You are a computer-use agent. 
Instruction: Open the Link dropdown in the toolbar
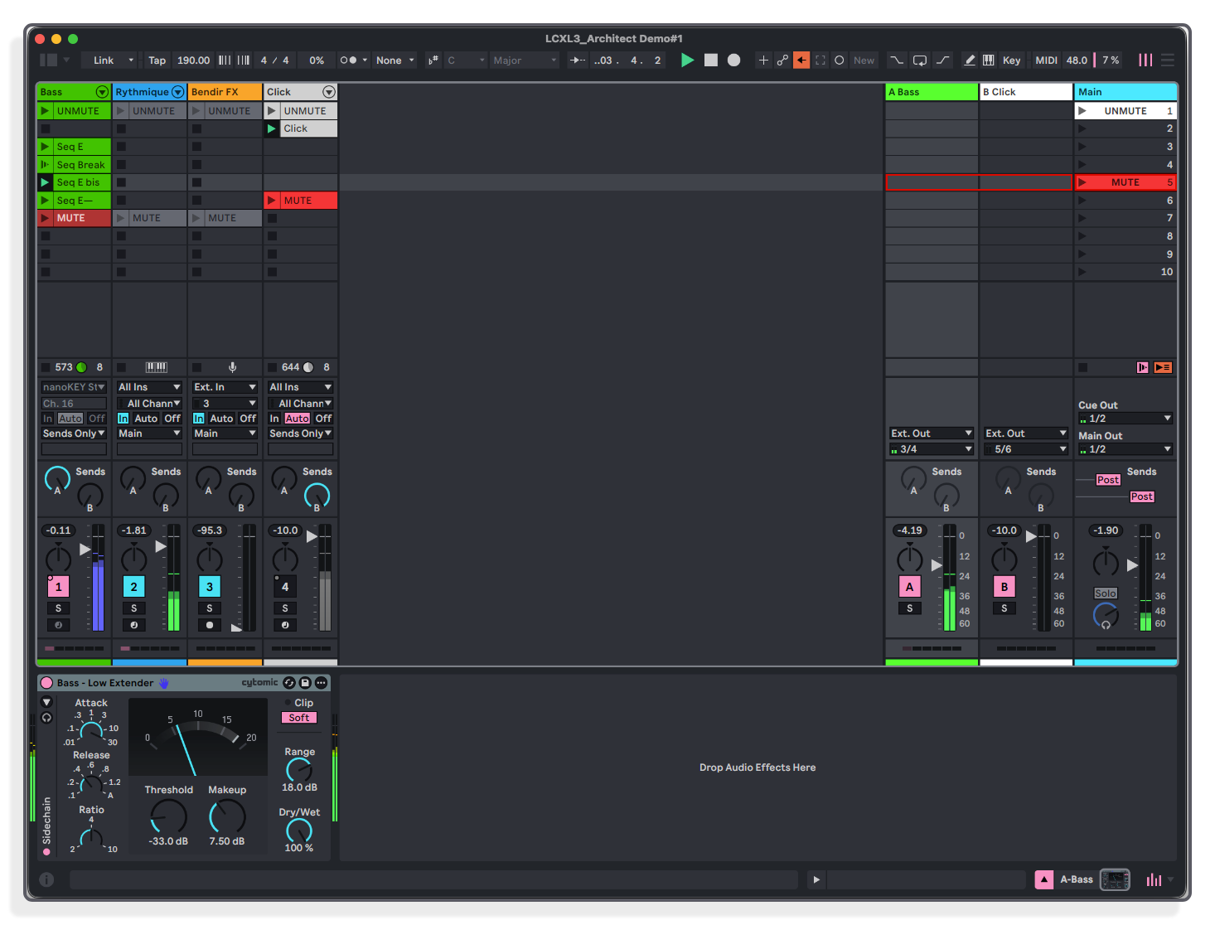(110, 60)
